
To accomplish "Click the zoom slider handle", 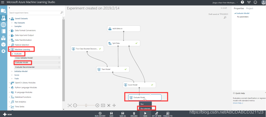I will [x=86, y=105].
